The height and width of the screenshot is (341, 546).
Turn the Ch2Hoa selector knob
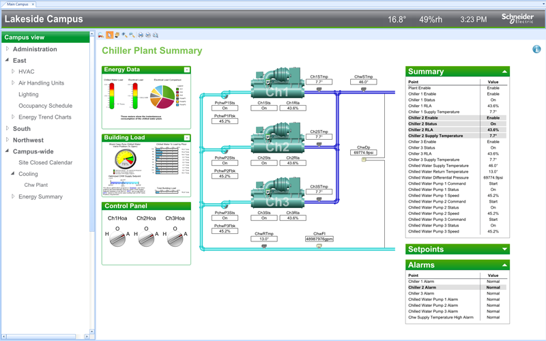coord(147,238)
